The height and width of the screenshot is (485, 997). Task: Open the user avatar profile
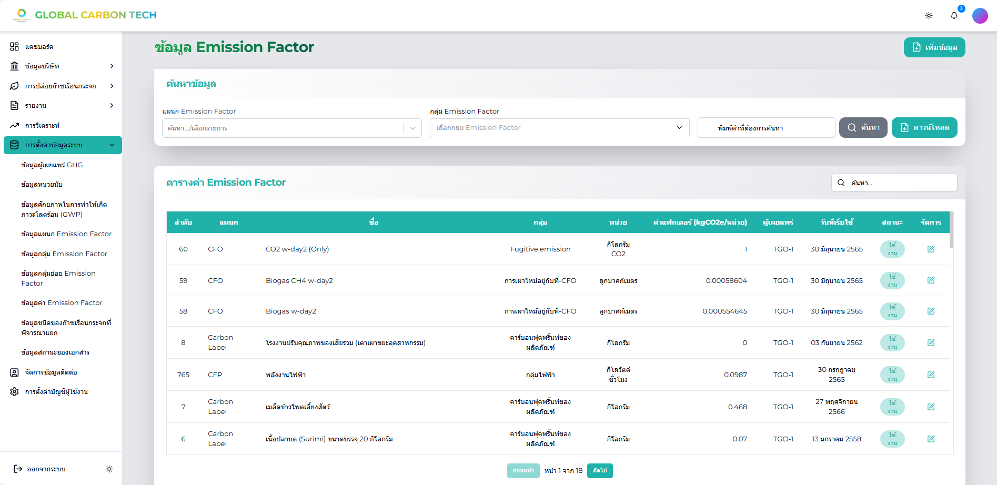click(980, 16)
